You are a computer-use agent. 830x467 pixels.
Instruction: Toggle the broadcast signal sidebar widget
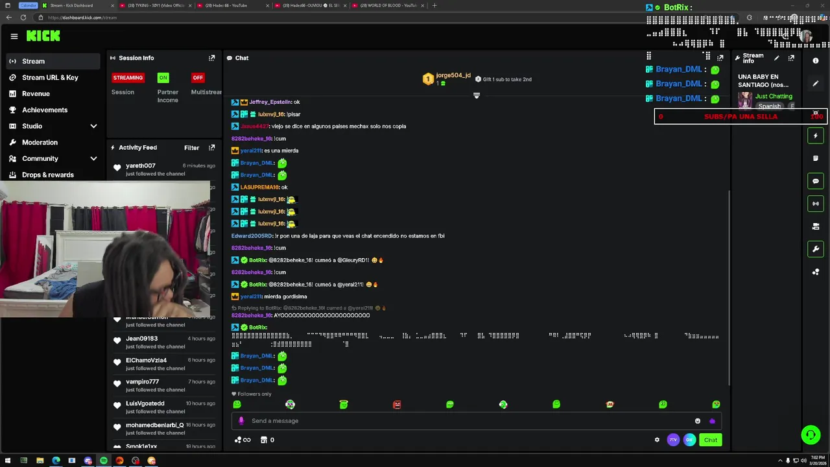pos(816,204)
